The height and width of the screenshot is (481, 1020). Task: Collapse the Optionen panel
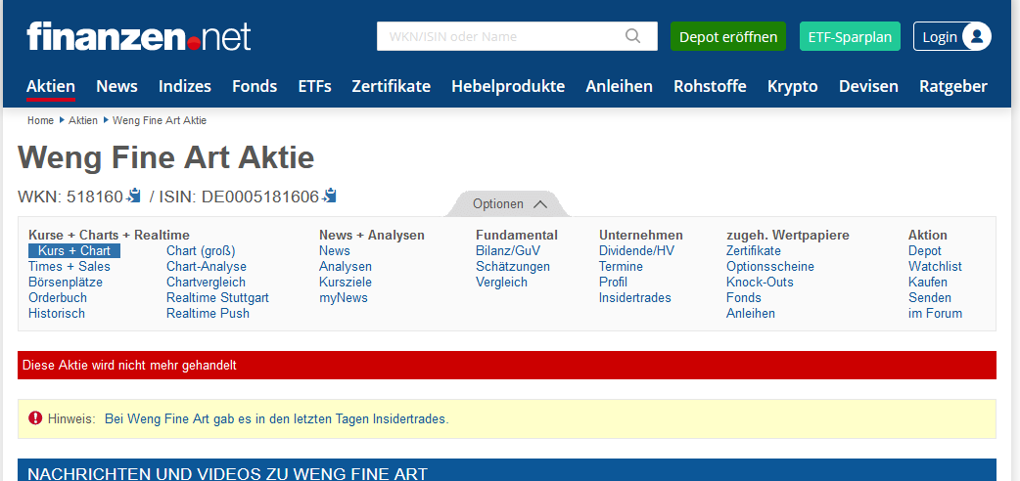509,204
